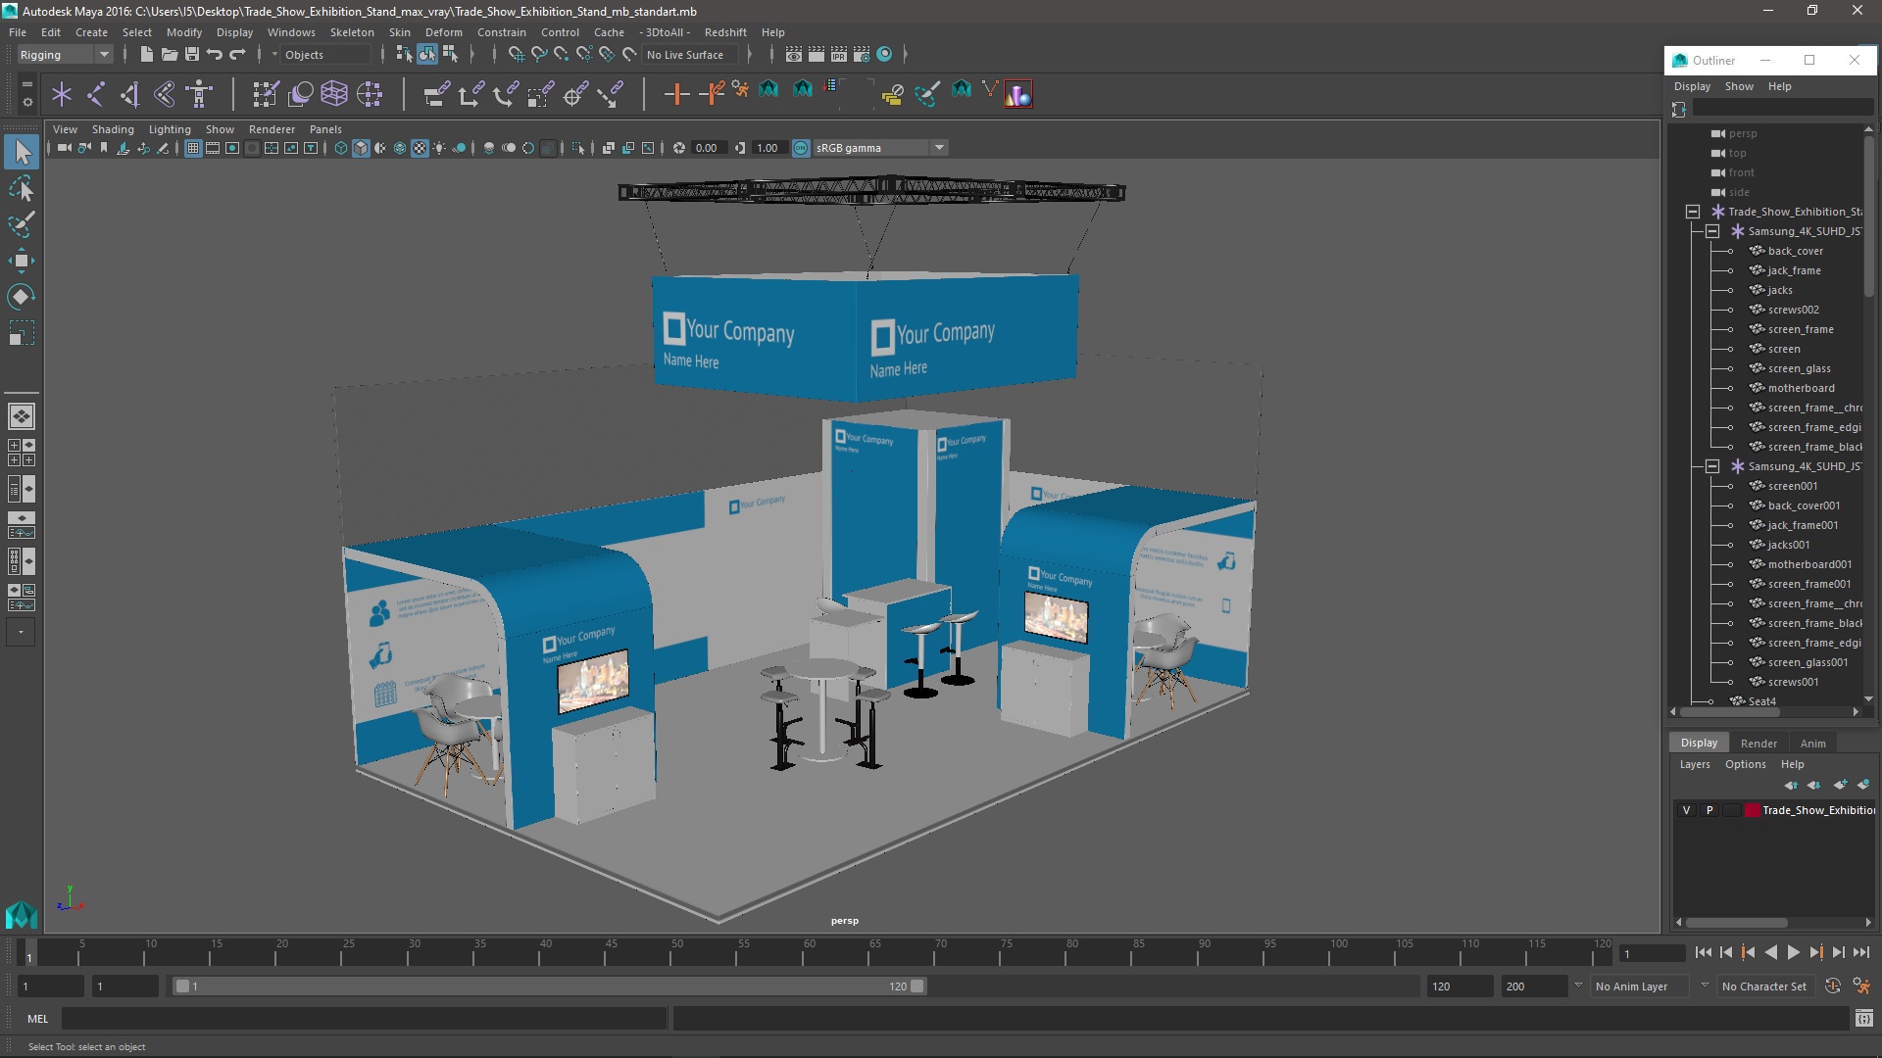Screen dimensions: 1882x1058
Task: Switch to the Render layer tab
Action: coord(1758,743)
